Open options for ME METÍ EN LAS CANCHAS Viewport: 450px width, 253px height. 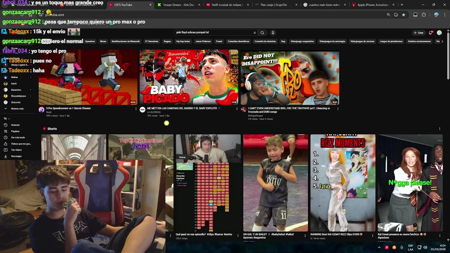237,109
